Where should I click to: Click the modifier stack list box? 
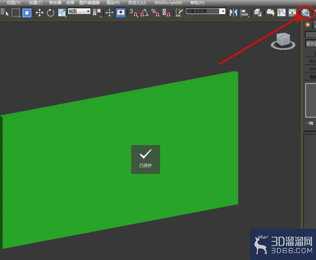point(311,100)
